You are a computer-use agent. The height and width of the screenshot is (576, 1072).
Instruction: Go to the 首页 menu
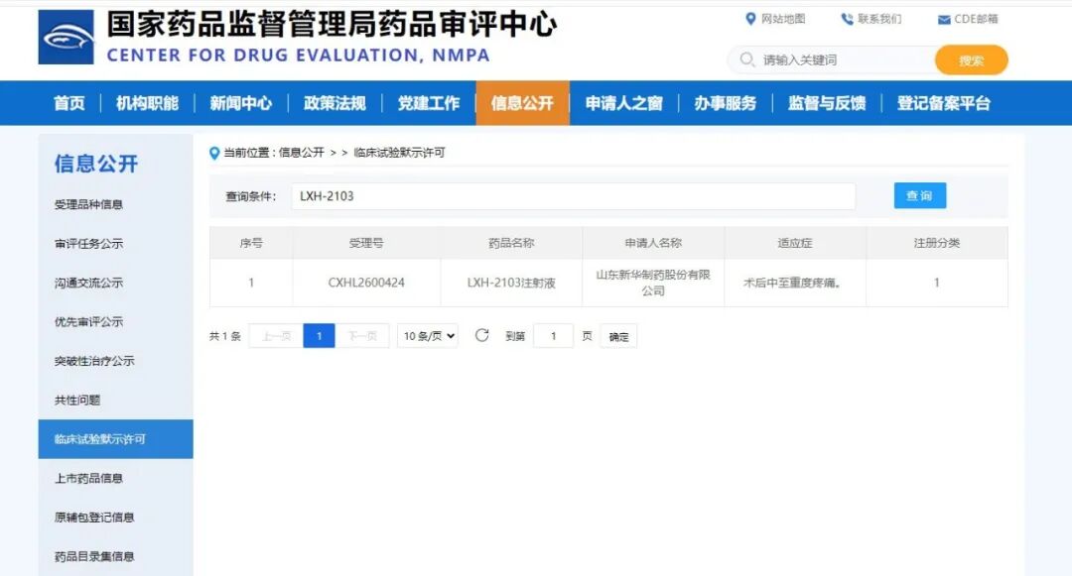tap(69, 103)
